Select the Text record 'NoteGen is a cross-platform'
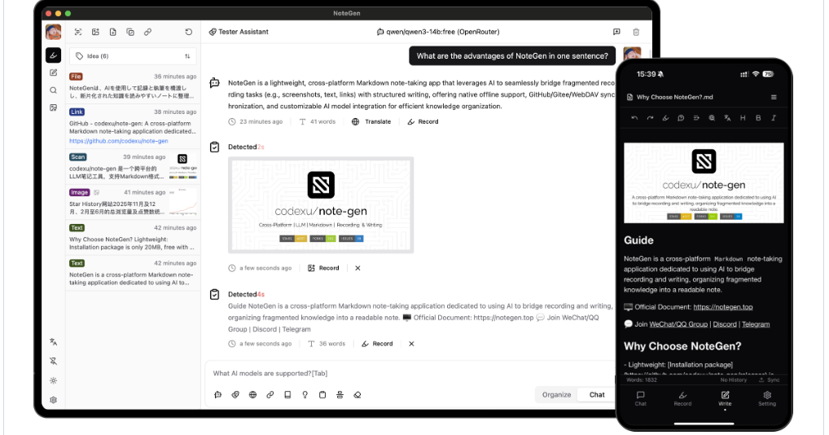 (133, 273)
